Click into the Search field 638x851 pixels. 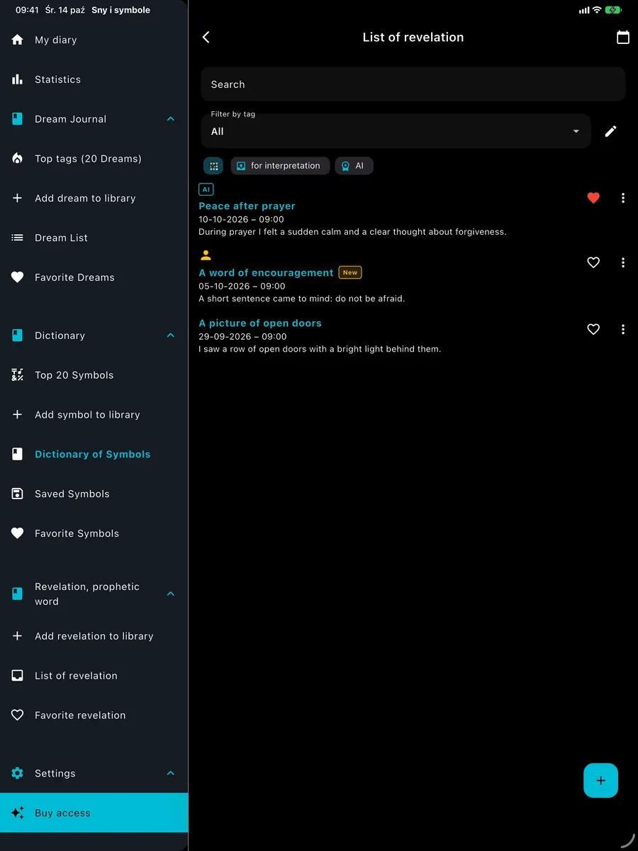tap(413, 84)
